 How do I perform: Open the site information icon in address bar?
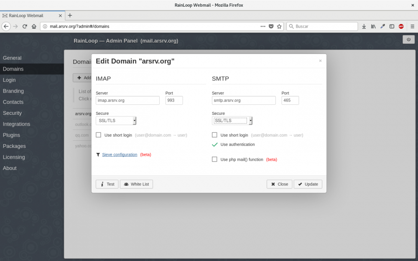coord(45,26)
